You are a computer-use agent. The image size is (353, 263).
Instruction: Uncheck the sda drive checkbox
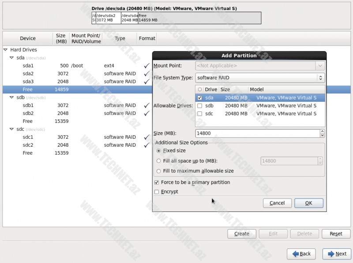[x=200, y=98]
